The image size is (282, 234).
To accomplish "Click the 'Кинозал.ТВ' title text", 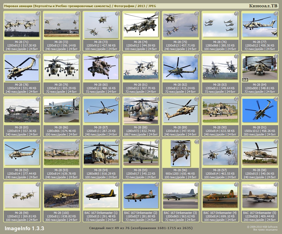I will click(263, 6).
